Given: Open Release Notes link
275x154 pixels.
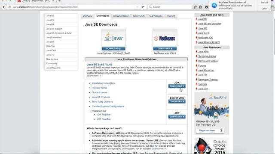Looking at the screenshot, I should (x=99, y=88).
